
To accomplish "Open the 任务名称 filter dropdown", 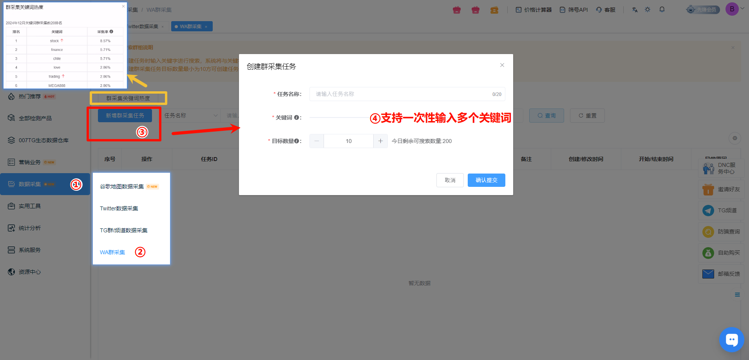I will pyautogui.click(x=190, y=116).
